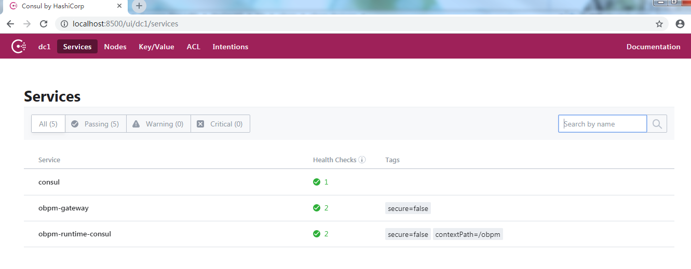Select the All (5) filter
691x269 pixels.
pyautogui.click(x=48, y=124)
